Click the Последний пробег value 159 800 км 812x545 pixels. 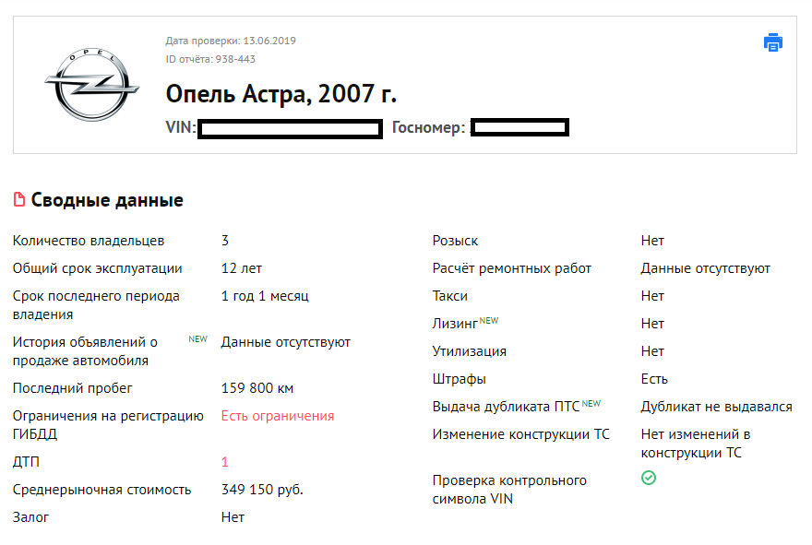[x=257, y=388]
